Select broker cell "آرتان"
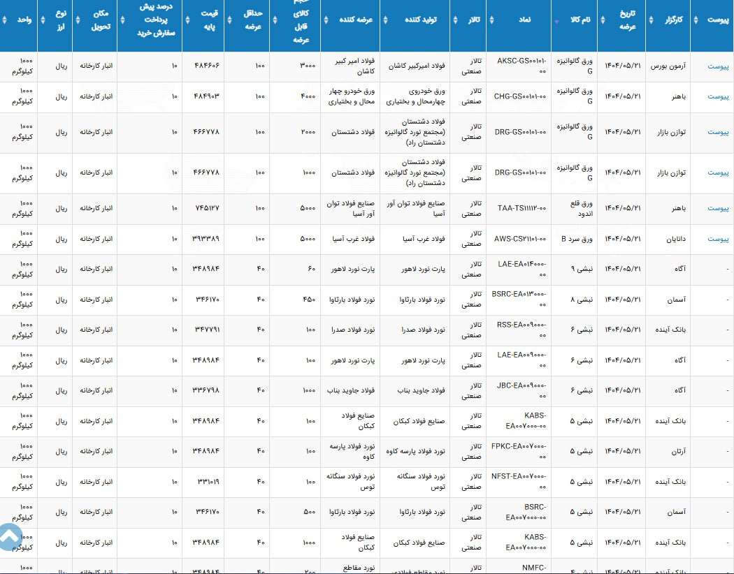This screenshot has height=574, width=734. tap(678, 451)
